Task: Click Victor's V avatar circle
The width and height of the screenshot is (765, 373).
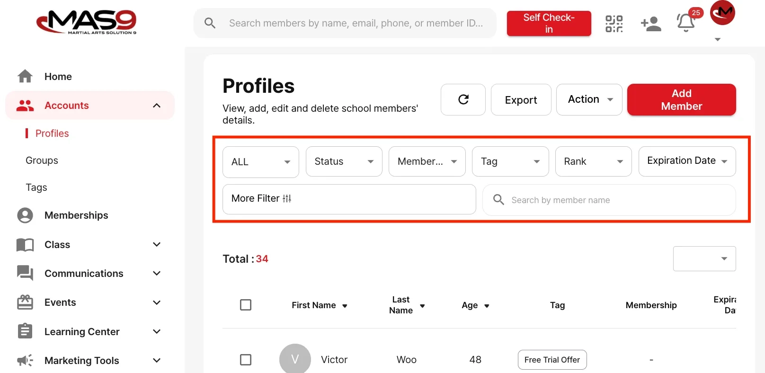Action: click(x=295, y=359)
